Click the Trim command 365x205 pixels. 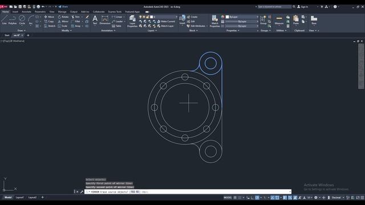point(75,17)
